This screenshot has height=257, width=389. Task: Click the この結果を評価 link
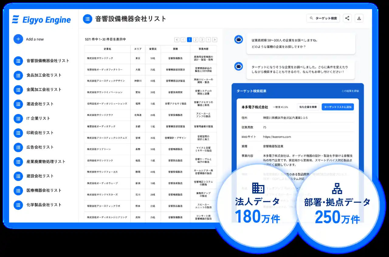[x=350, y=91]
